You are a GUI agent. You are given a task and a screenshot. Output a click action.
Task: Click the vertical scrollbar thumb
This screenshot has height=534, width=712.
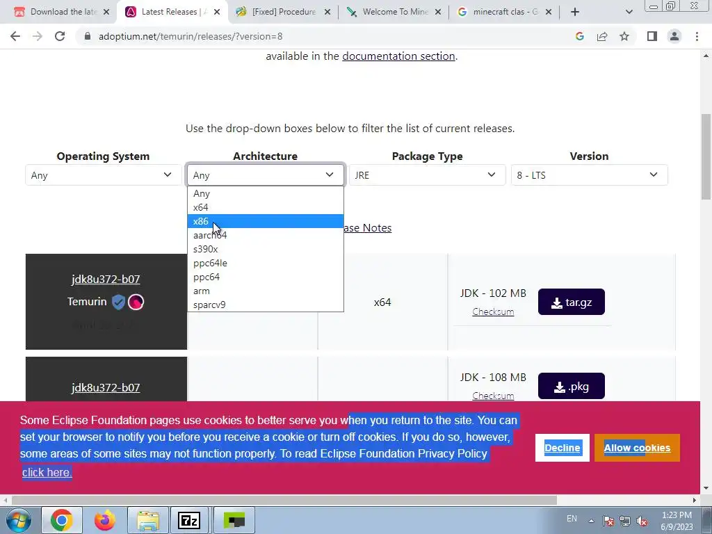tap(706, 156)
